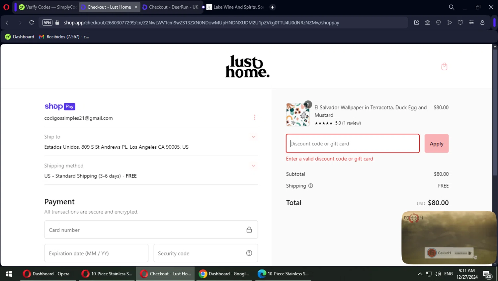Open the account options three-dot menu
Image resolution: width=498 pixels, height=281 pixels.
coord(255,117)
